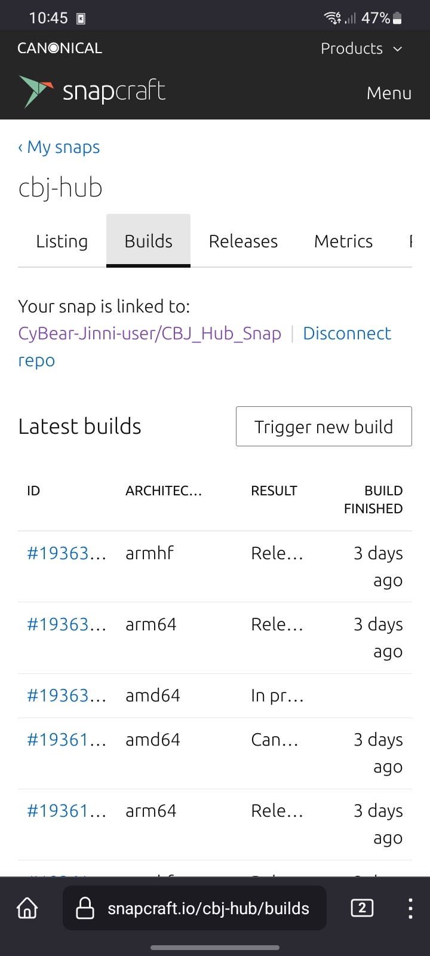Show open browser tabs counter
This screenshot has height=956, width=430.
click(x=362, y=908)
